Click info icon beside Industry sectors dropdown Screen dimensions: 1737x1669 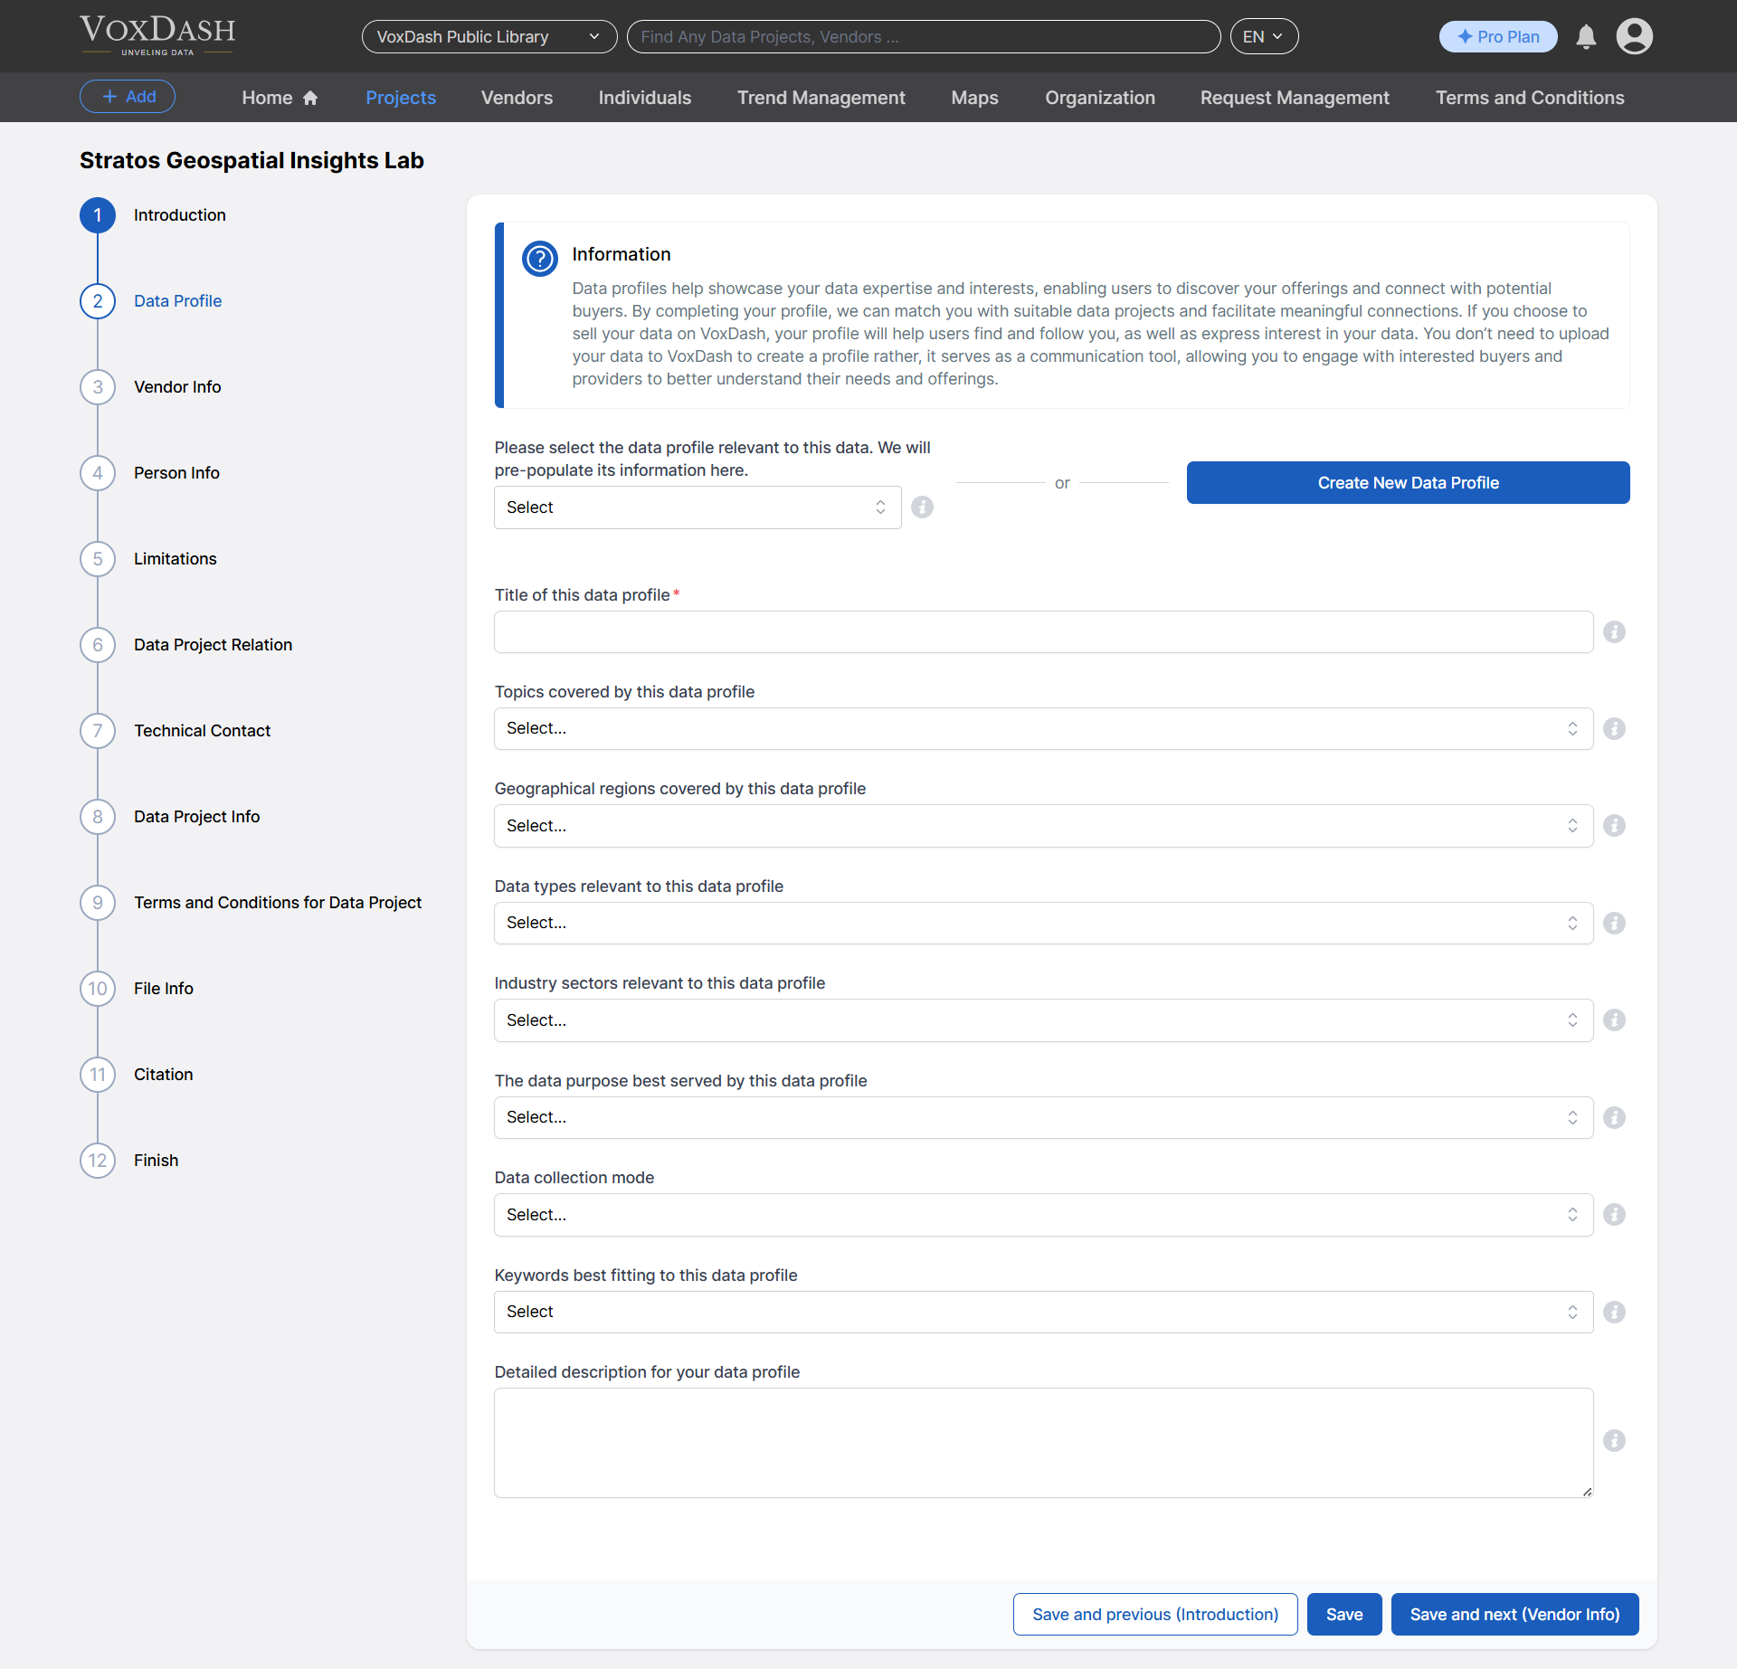tap(1614, 1019)
